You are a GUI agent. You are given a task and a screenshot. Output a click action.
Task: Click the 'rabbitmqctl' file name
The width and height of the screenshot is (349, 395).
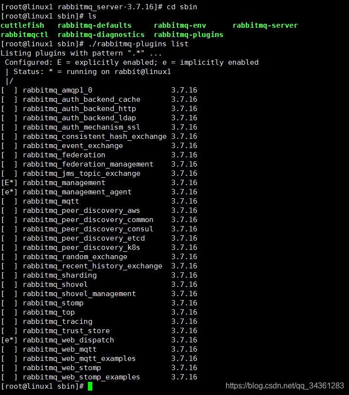tap(24, 35)
